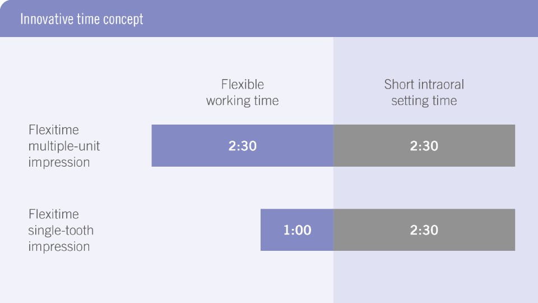Image resolution: width=538 pixels, height=303 pixels.
Task: Click "2:30" in the gray multiple-unit bar
Action: (424, 146)
